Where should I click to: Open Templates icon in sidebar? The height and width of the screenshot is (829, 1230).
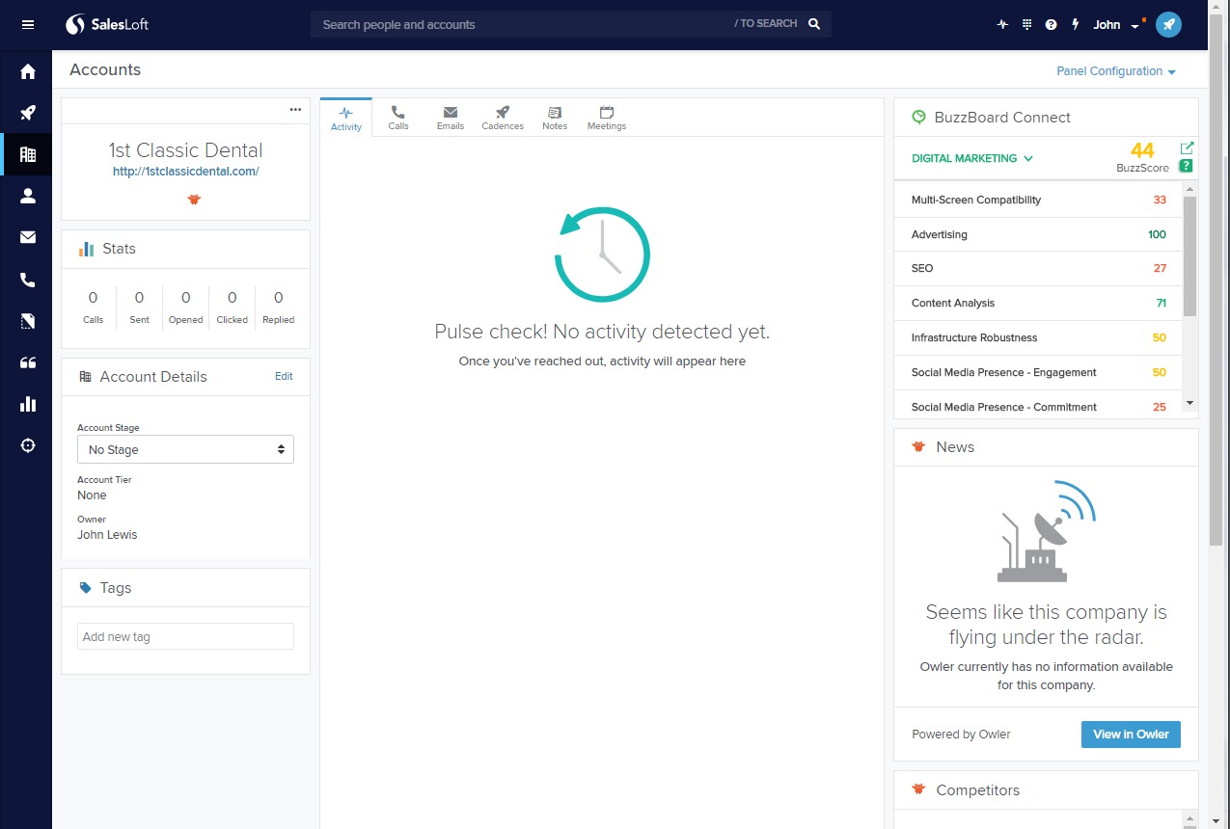coord(28,321)
